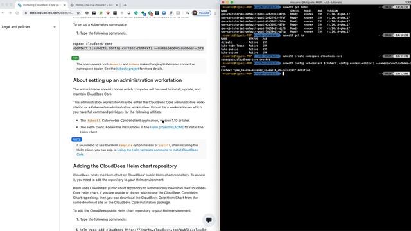
Task: Click the red shield extension icon
Action: [x=108, y=13]
